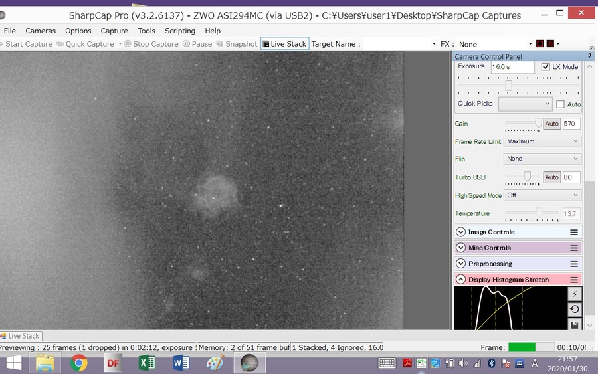This screenshot has width=598, height=374.
Task: Enable the Auto checkbox beside Quick Picks
Action: coord(560,104)
